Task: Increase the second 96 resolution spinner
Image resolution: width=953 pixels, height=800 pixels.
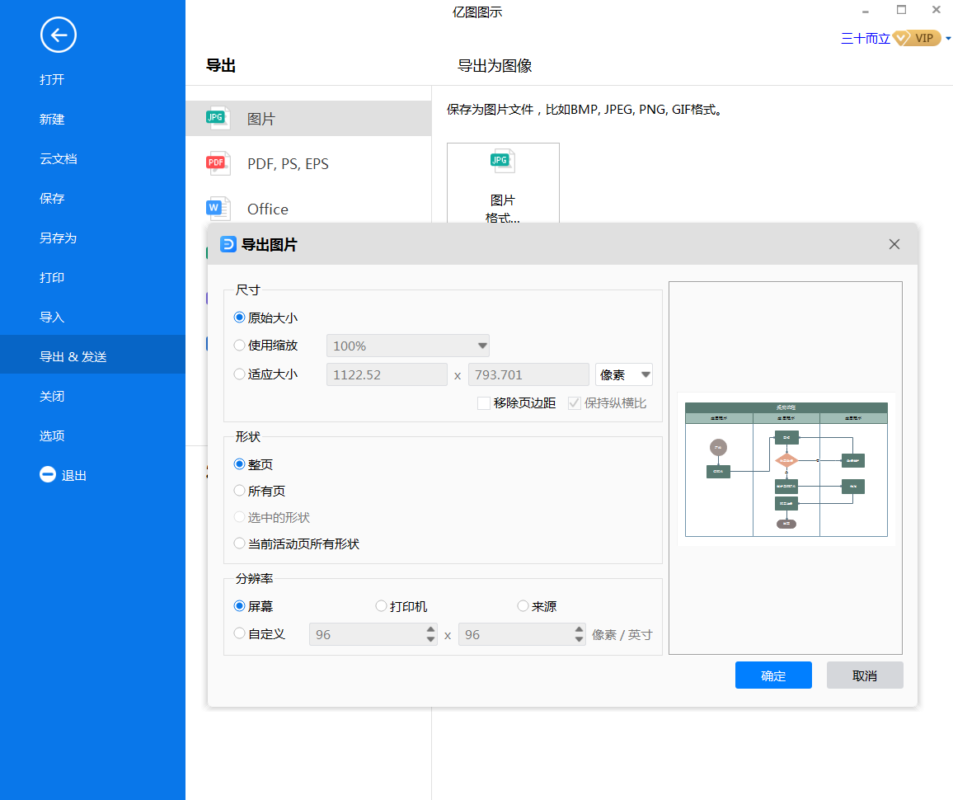Action: [x=580, y=630]
